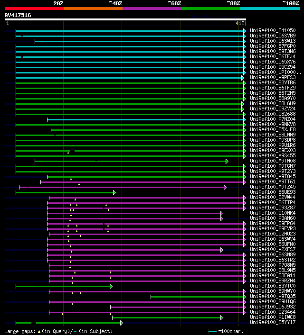Click the UniRef100_B6UE93 label
Viewport: 304px width, 335px height.
(x=273, y=192)
